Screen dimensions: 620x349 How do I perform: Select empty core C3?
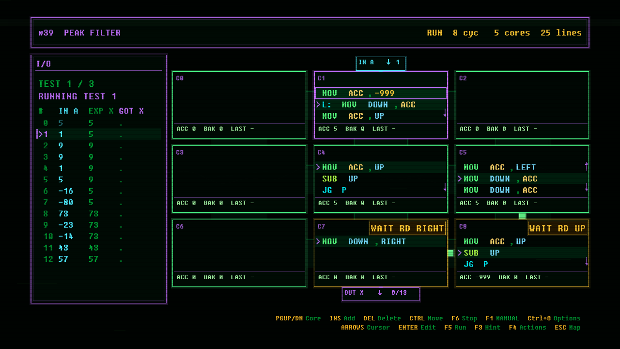(239, 179)
